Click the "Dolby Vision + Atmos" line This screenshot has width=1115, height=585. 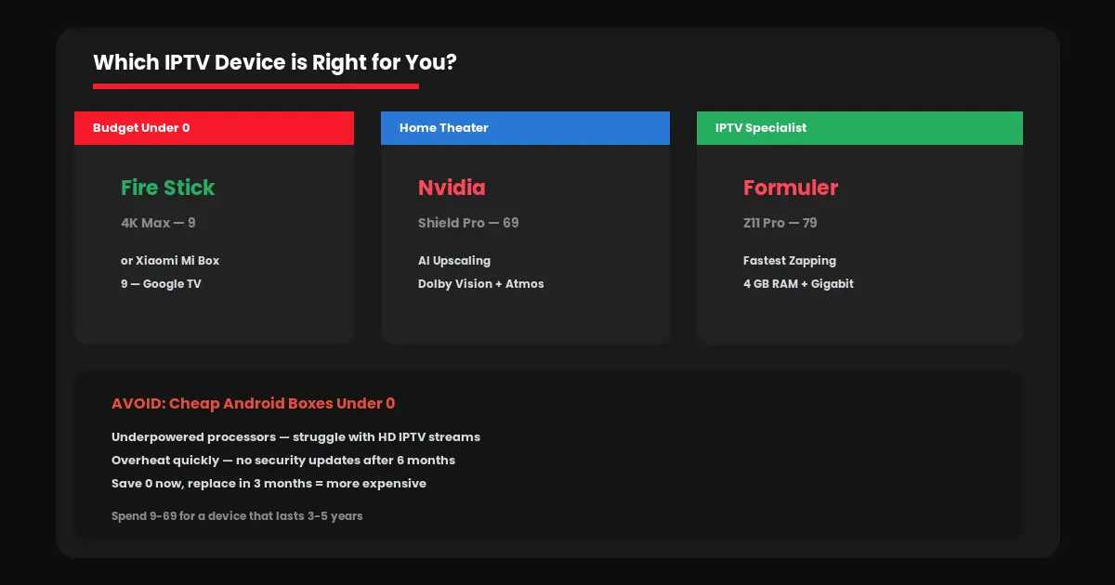(x=481, y=284)
